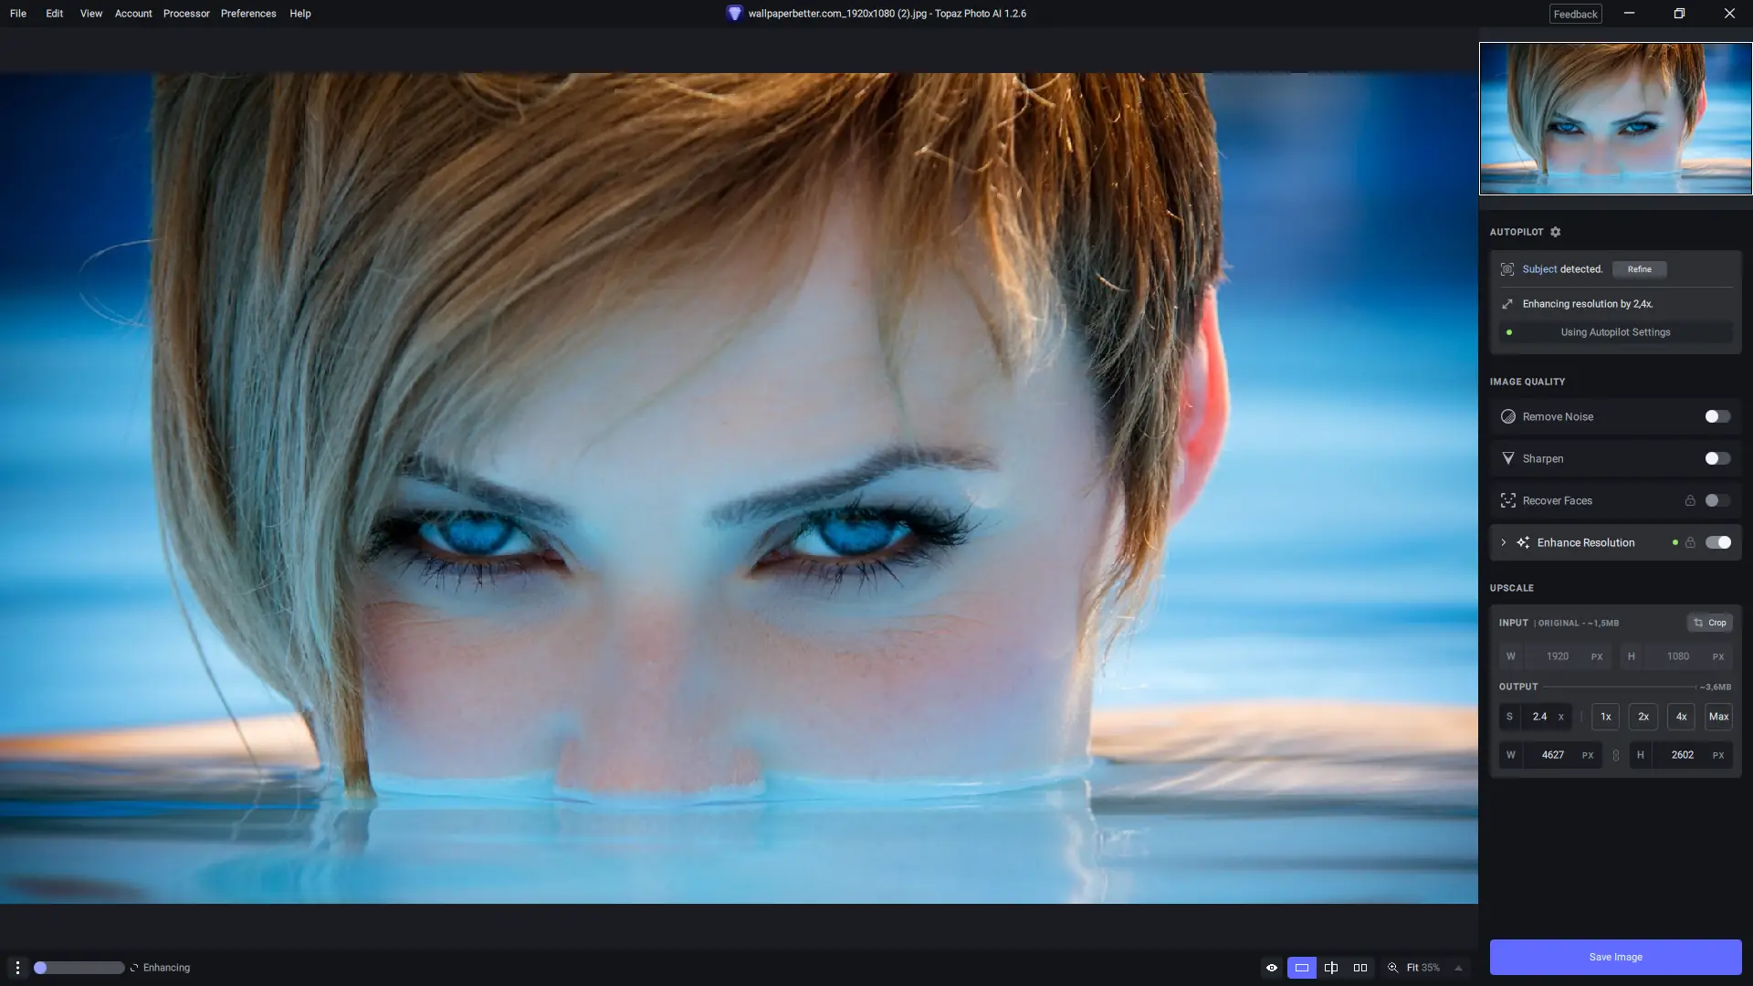The height and width of the screenshot is (986, 1753).
Task: Click the output width input field
Action: (x=1552, y=755)
